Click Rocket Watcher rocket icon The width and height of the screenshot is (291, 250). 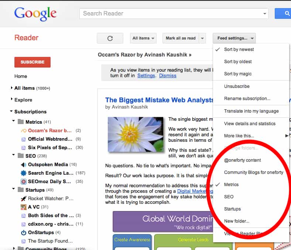pyautogui.click(x=23, y=199)
